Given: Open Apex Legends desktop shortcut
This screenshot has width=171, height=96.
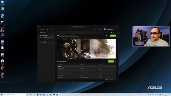Looking at the screenshot, I should (2, 75).
